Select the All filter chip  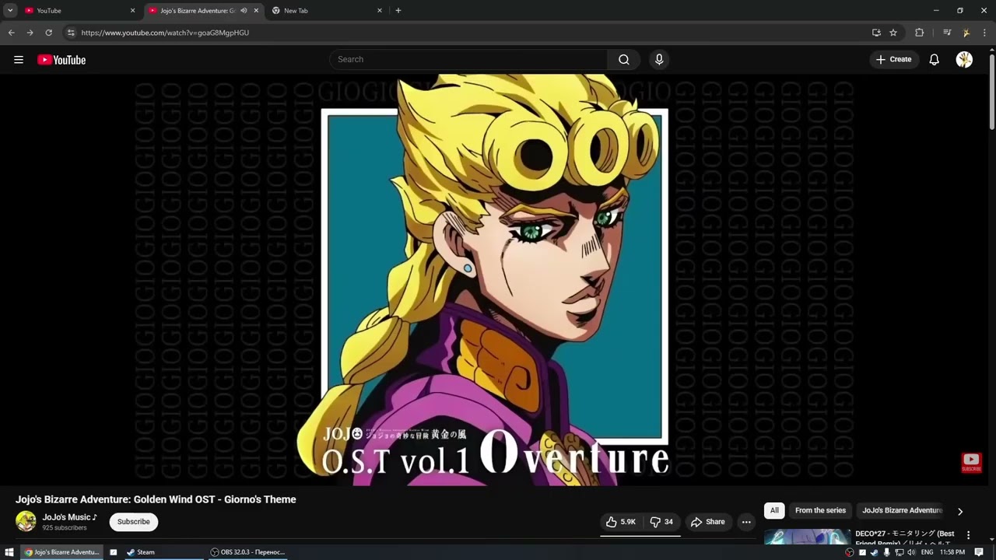[x=774, y=510]
